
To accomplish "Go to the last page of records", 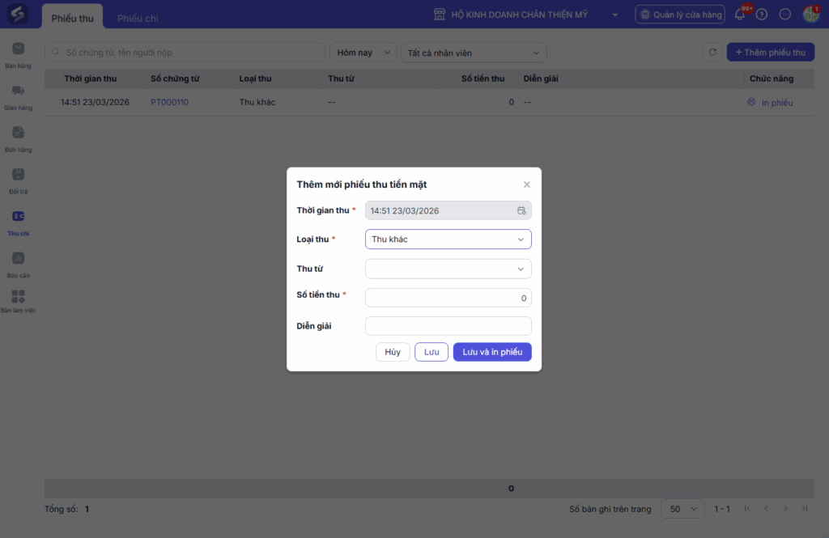I will click(x=805, y=508).
